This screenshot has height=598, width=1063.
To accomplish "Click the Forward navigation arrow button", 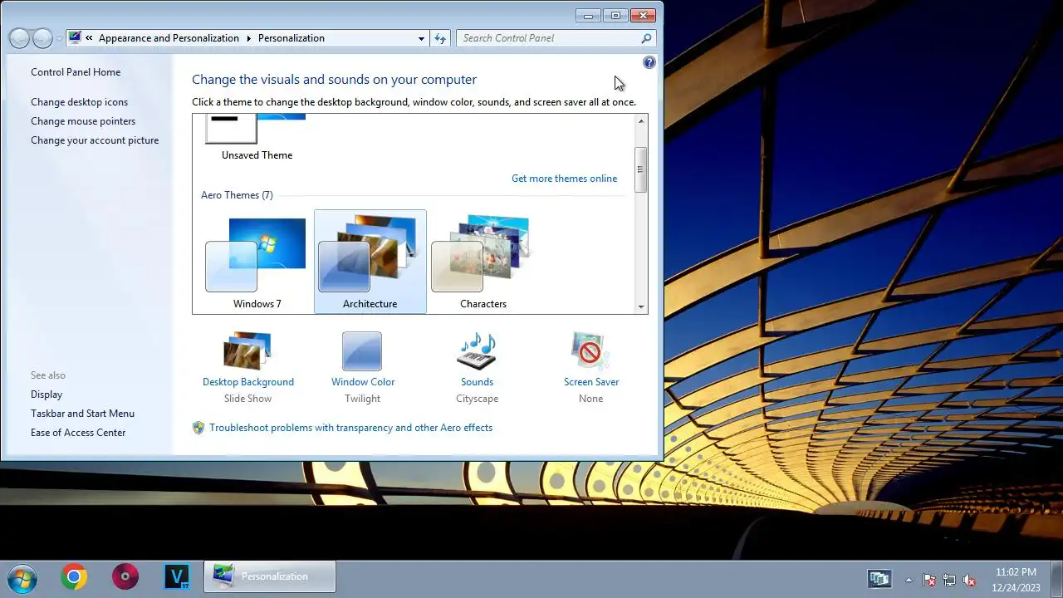I will [42, 38].
